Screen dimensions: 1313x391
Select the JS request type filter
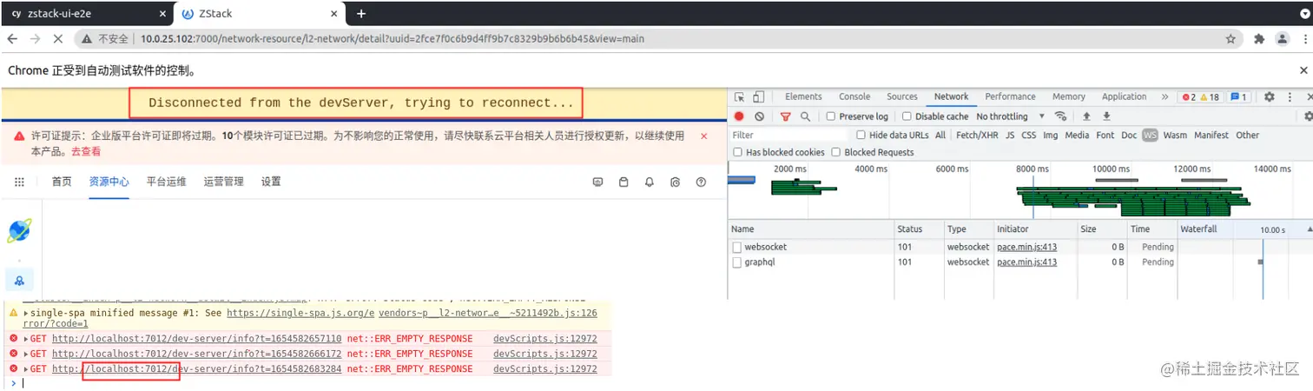coord(1010,135)
